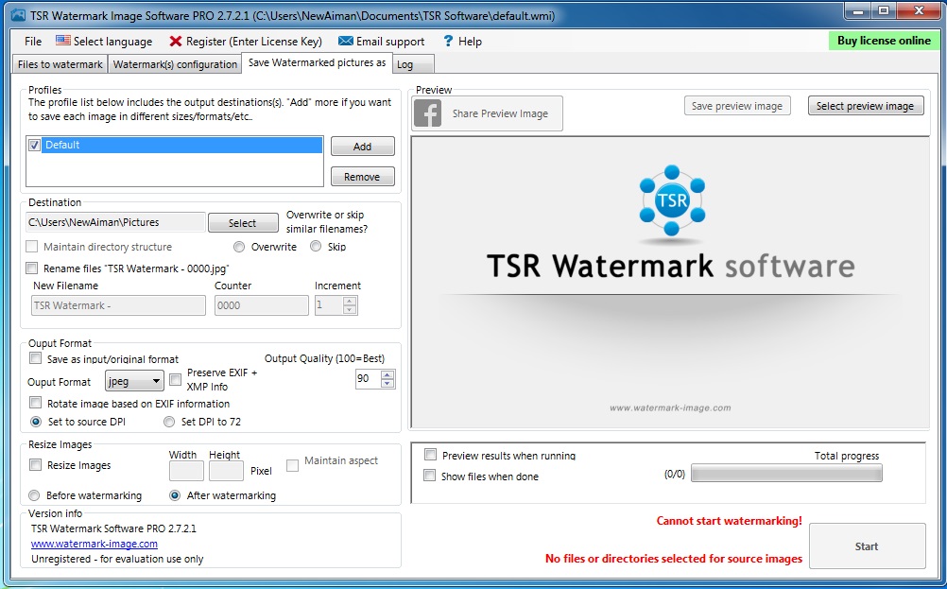Choose the Overwrite radio option
The image size is (947, 589).
coord(239,247)
